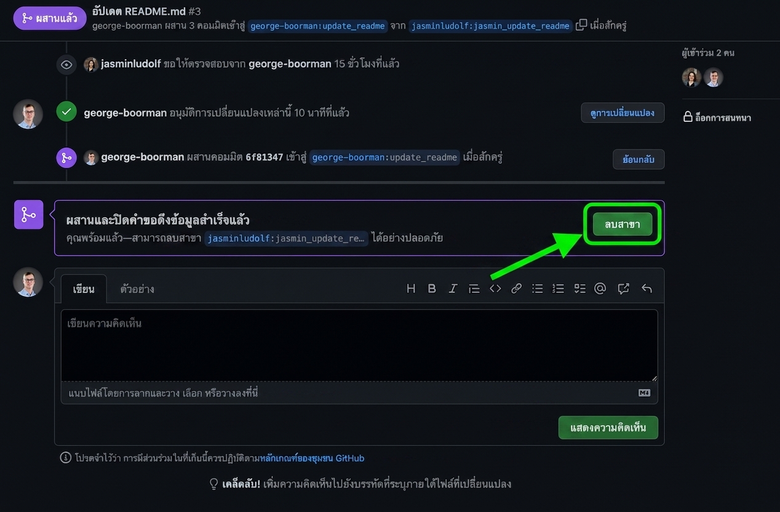The image size is (780, 512).
Task: Switch to the เขียน tab
Action: [84, 289]
